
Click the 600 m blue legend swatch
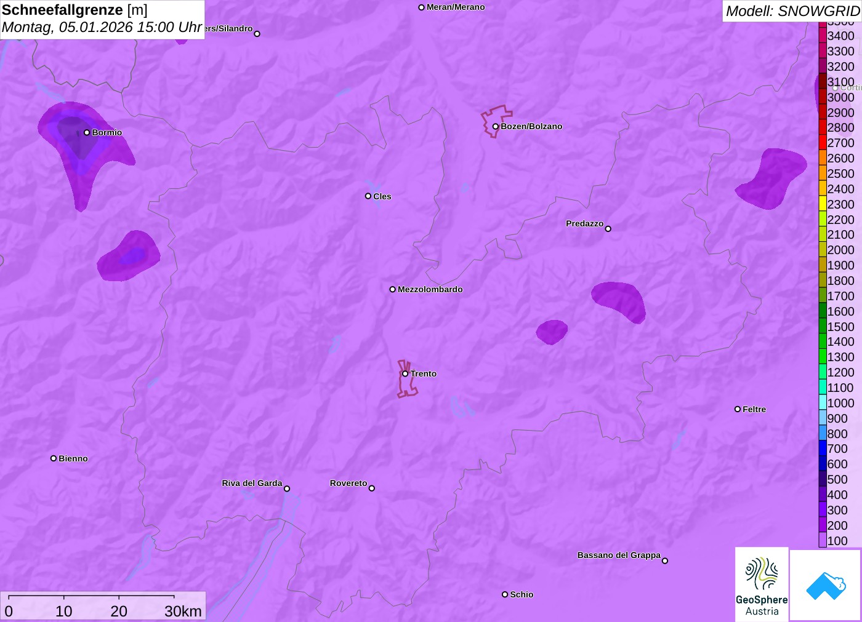pos(823,464)
